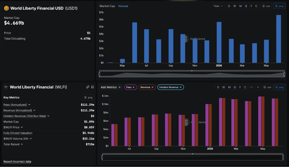The image size is (289, 167).
Task: Expand Fees (Annualized) chevron
Action: [29, 105]
